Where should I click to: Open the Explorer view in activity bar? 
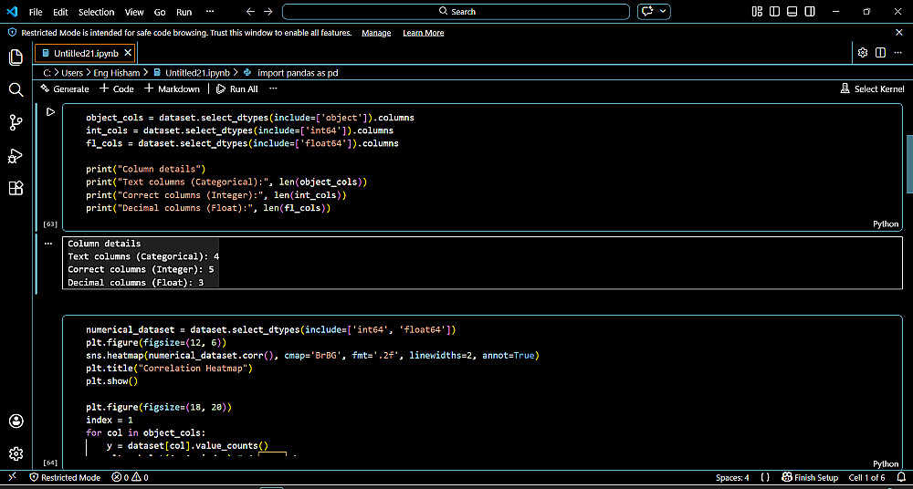coord(16,57)
